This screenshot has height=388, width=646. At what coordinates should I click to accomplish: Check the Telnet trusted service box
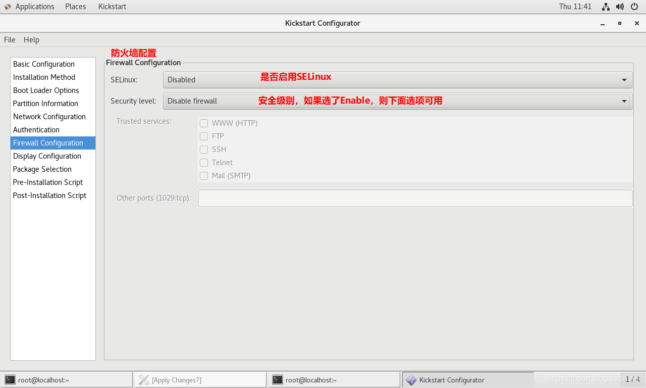204,163
